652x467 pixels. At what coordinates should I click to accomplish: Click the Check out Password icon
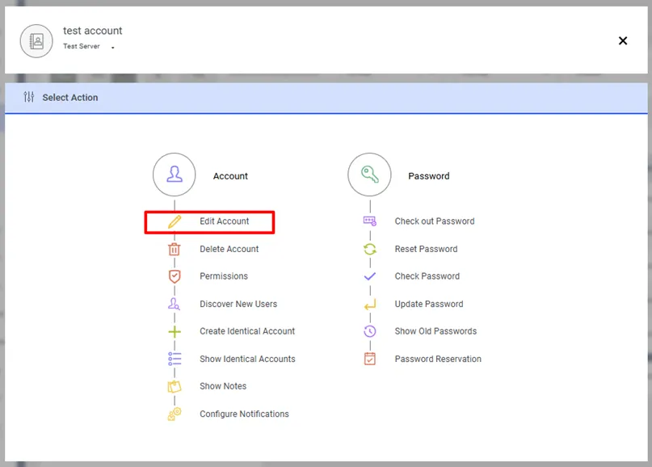370,221
